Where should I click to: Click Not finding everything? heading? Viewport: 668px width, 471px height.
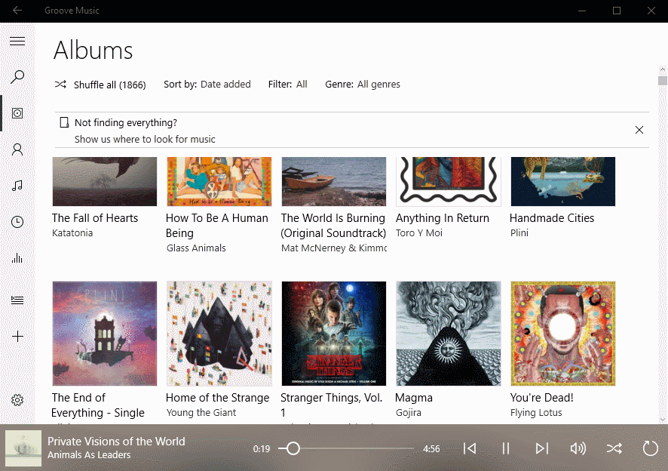[x=126, y=122]
